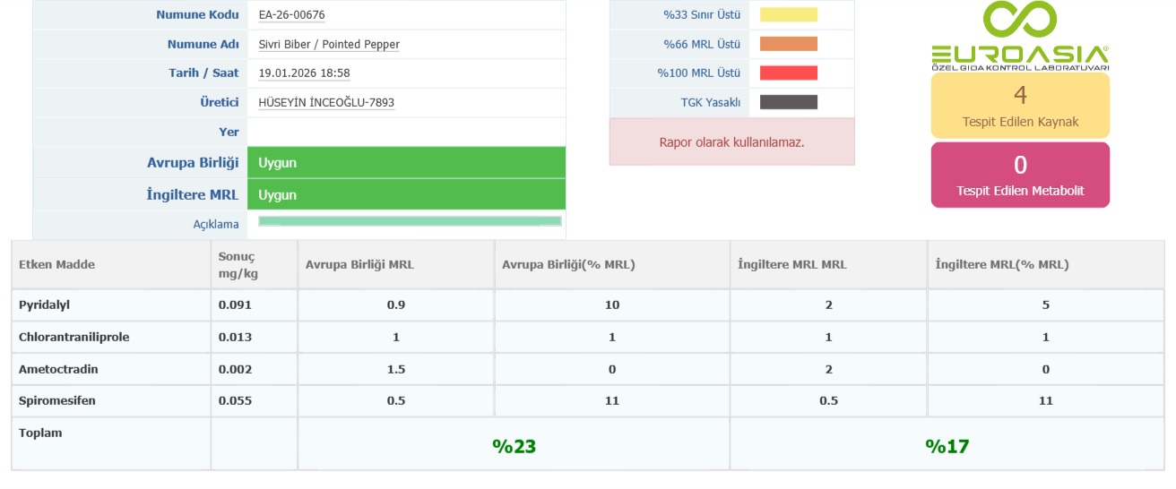Click the yellow %33 Sınır Üstü swatch
Image resolution: width=1176 pixels, height=489 pixels.
coord(789,14)
